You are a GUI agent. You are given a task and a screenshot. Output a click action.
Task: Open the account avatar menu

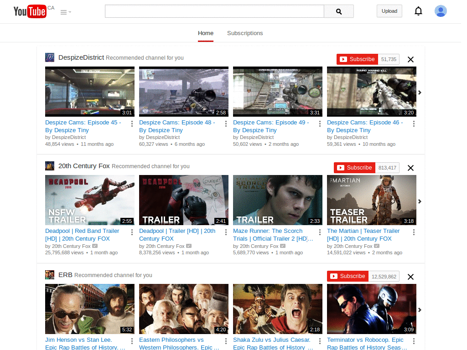441,11
